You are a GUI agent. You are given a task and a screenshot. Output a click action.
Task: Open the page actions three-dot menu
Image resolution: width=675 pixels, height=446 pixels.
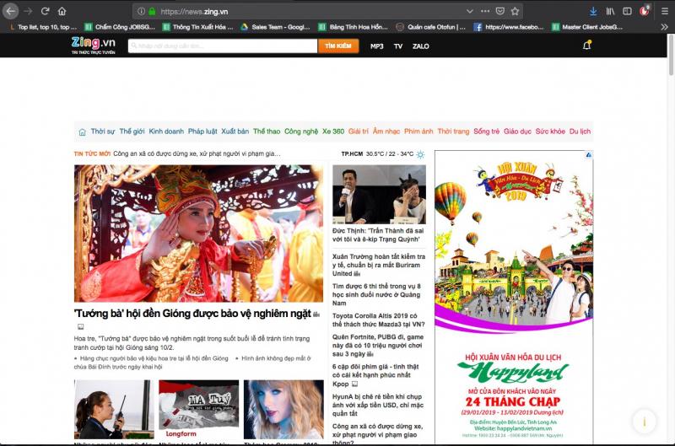[485, 11]
